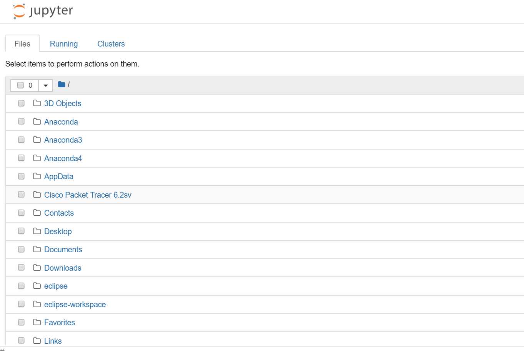Select the Anaconda3 row checkbox
Viewport: 524px width, 351px height.
coord(21,140)
